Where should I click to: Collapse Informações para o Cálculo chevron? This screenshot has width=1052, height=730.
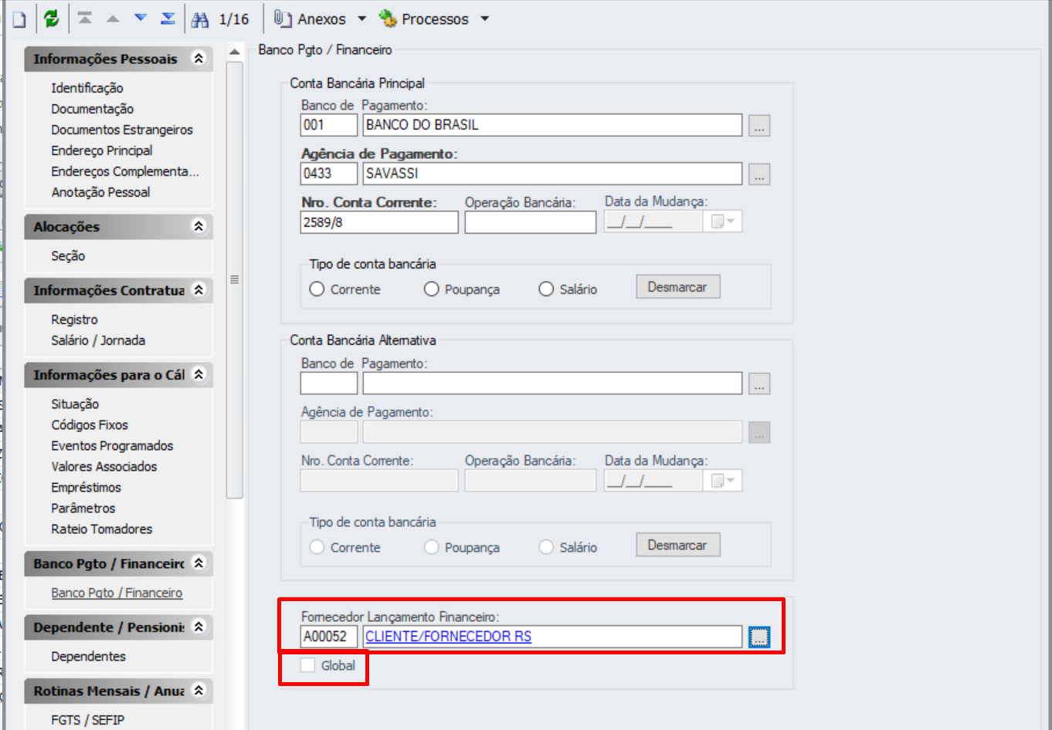[199, 374]
